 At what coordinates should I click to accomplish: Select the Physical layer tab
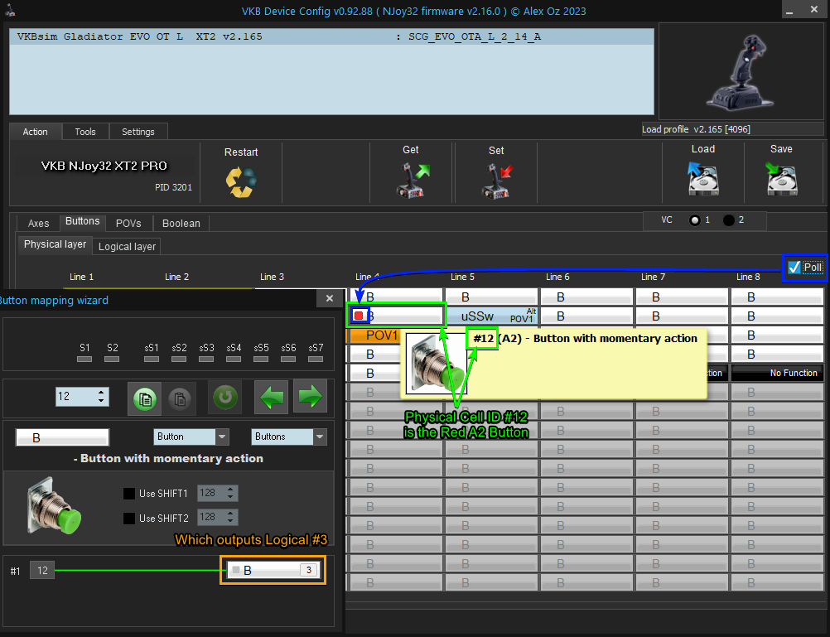[55, 244]
